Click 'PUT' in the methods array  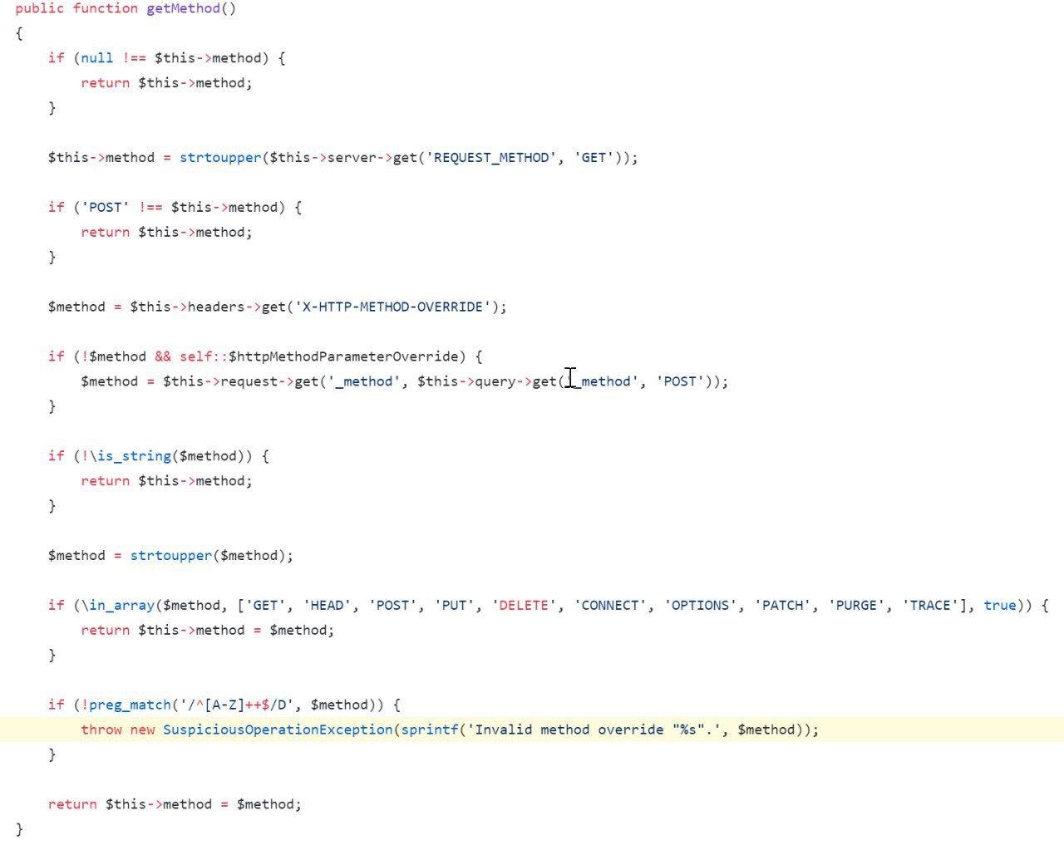[x=455, y=606]
